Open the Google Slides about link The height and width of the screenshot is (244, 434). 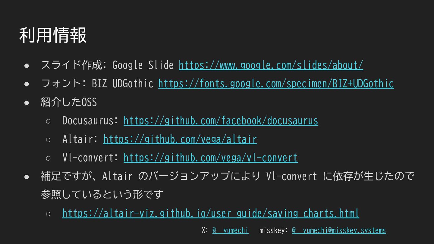point(271,65)
